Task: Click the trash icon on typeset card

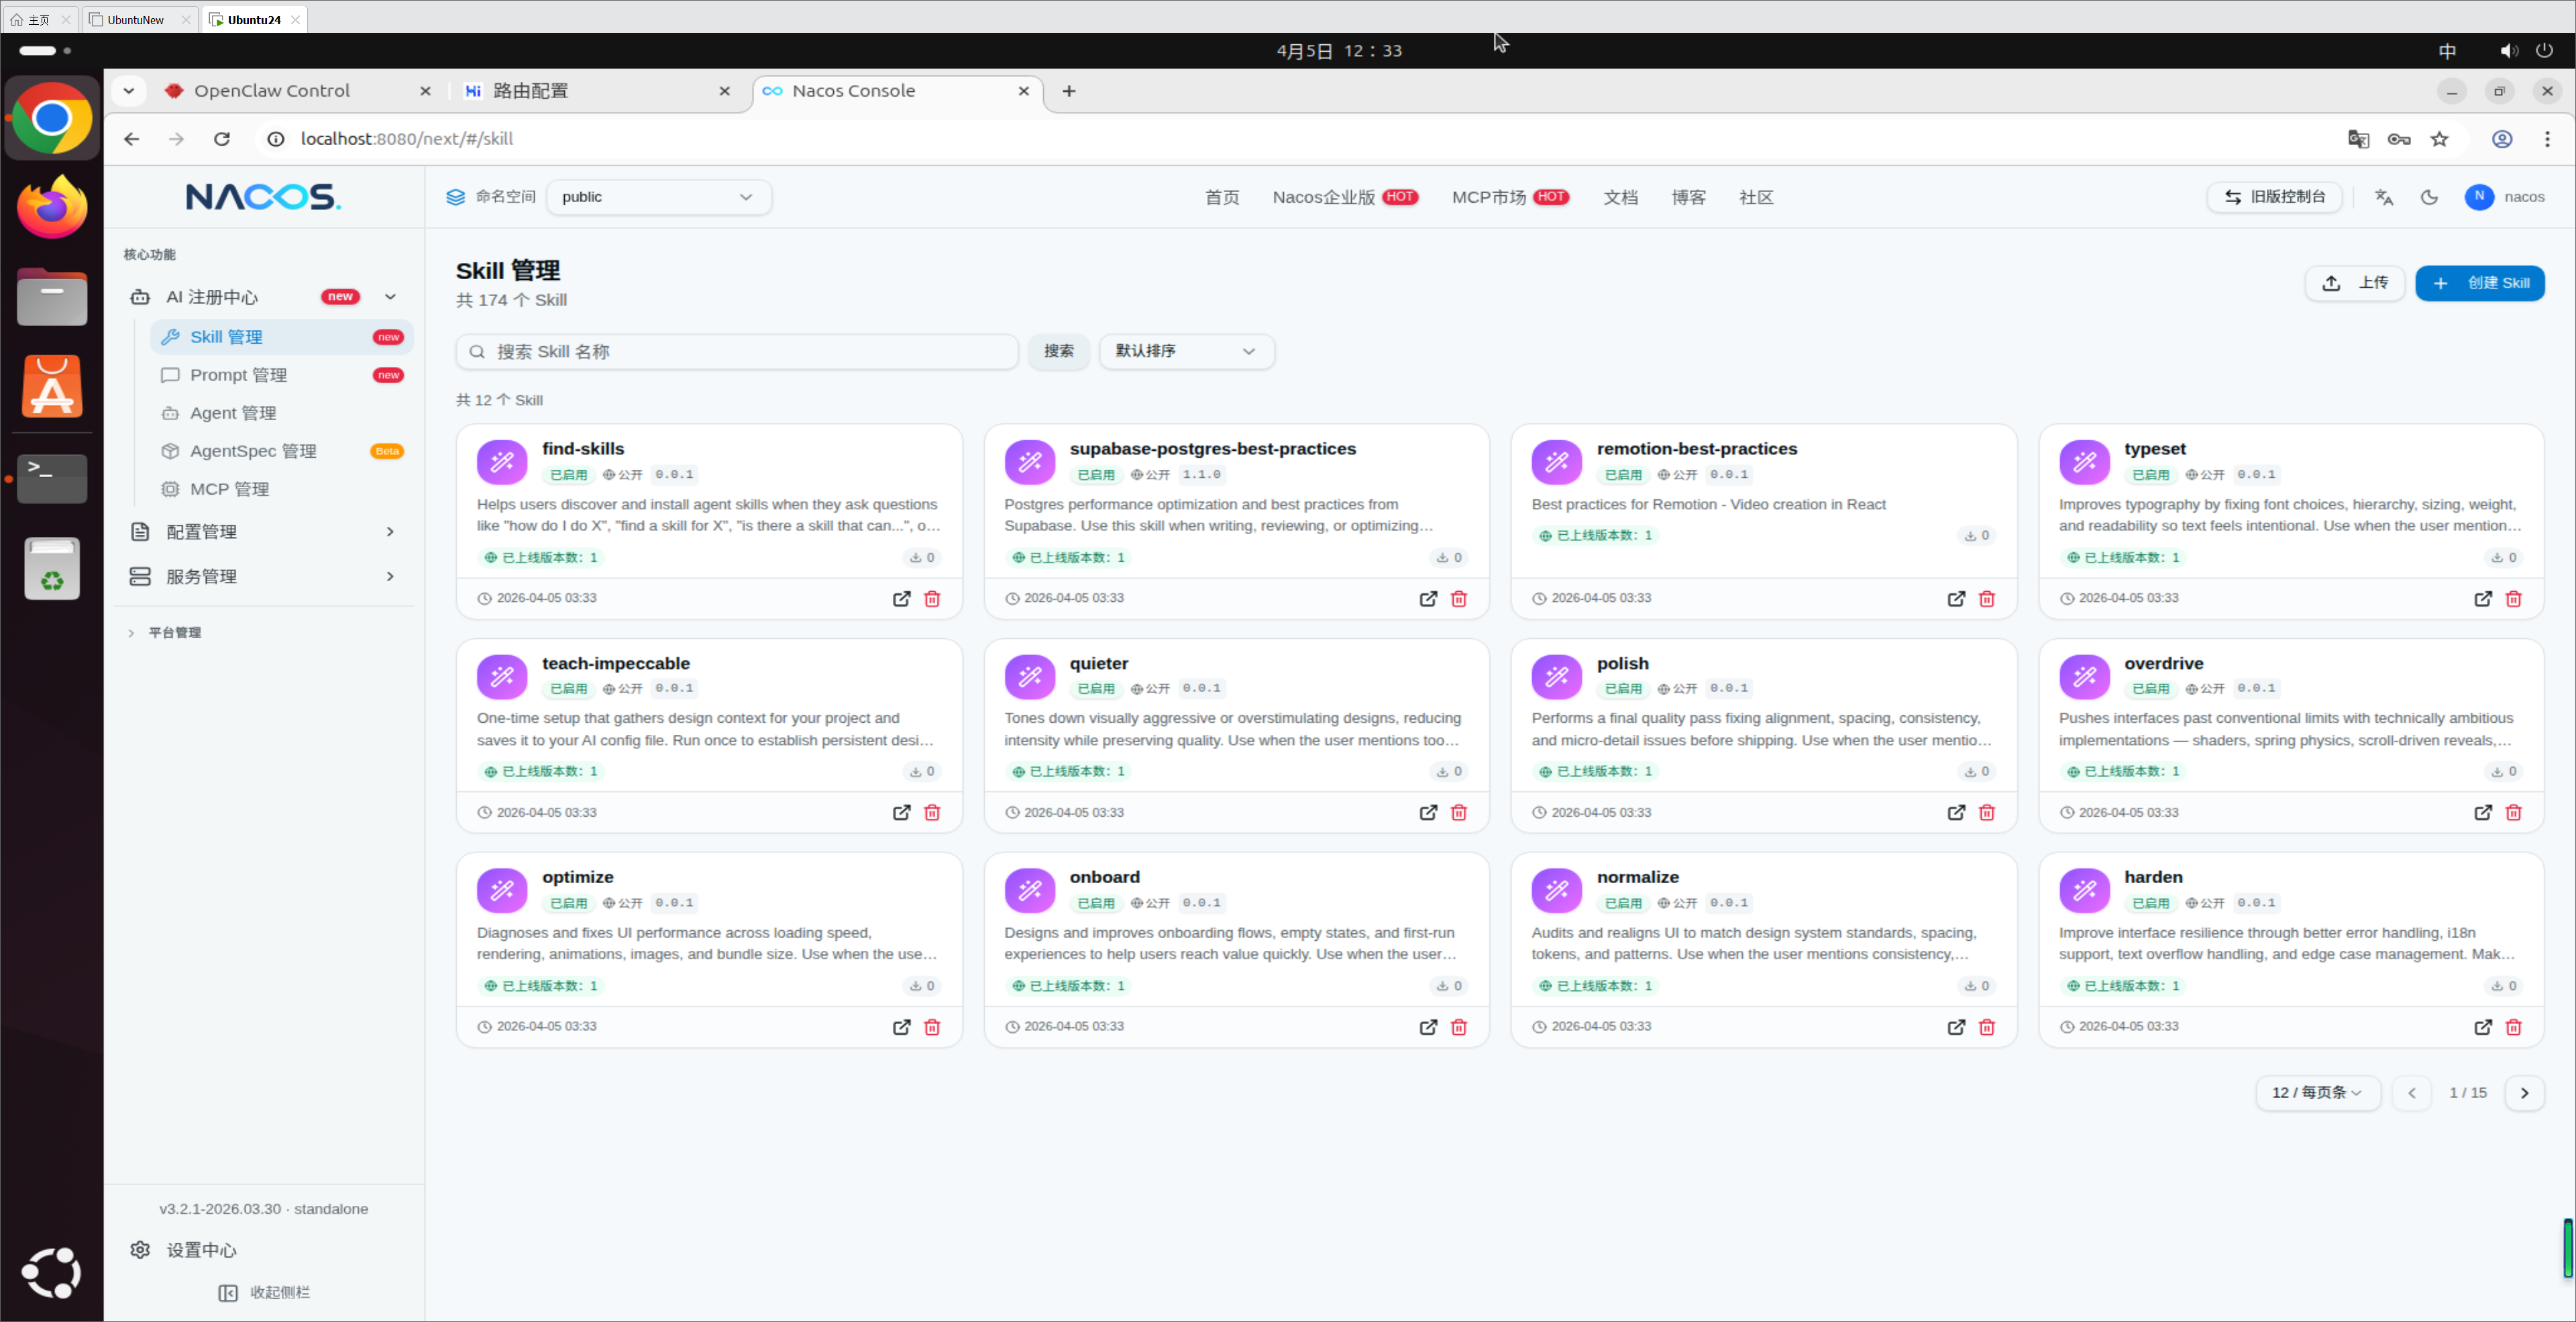Action: (x=2513, y=598)
